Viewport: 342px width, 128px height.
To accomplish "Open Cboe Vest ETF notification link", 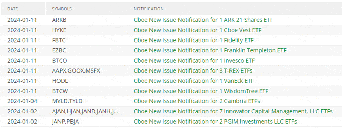I will tap(197, 30).
